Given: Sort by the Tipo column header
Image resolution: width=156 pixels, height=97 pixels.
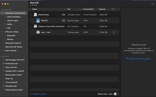Looking at the screenshot, I should click(x=69, y=9).
